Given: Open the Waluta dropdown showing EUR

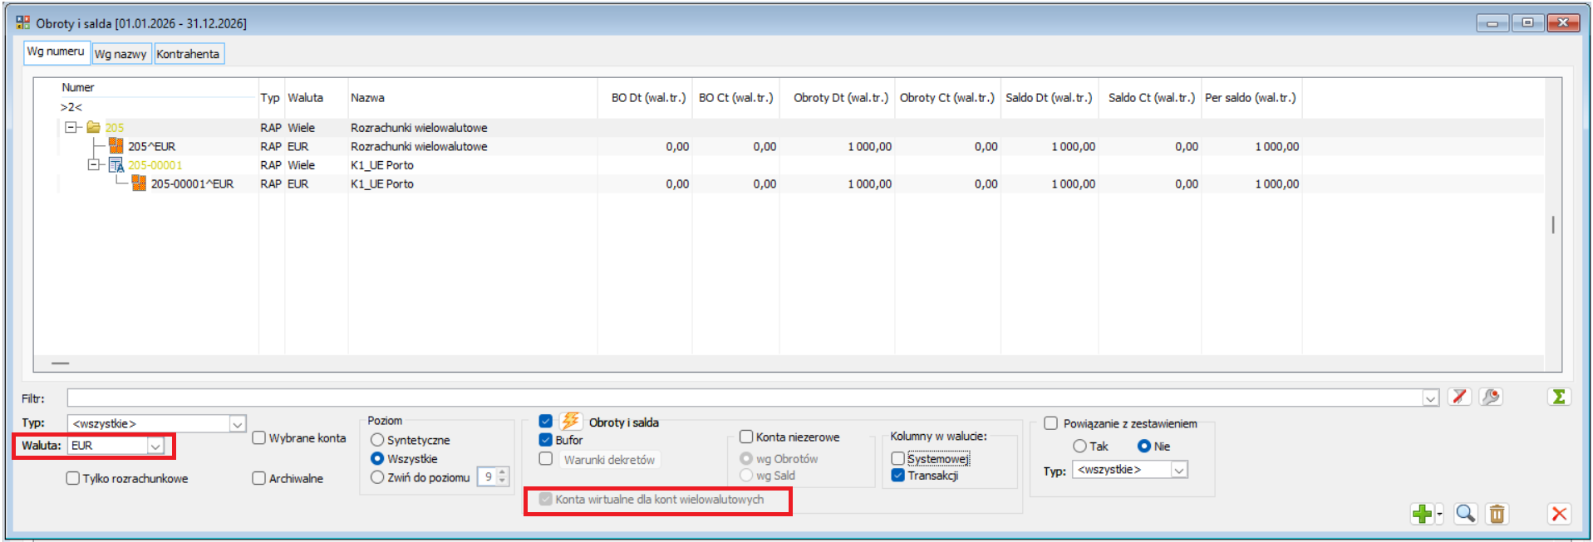Looking at the screenshot, I should point(155,446).
